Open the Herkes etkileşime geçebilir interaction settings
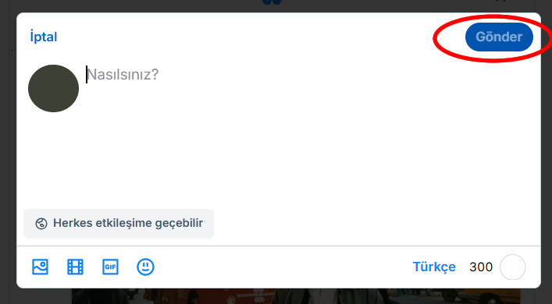Screen dimensions: 552x304 pos(119,224)
